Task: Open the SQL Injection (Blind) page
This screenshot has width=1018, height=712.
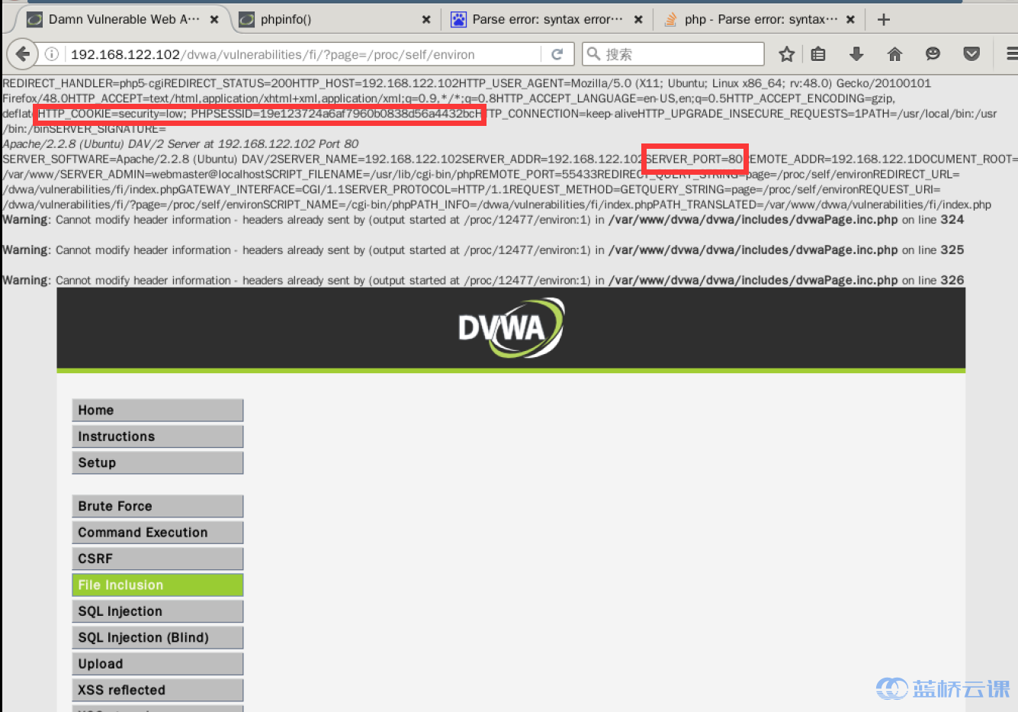Action: tap(158, 638)
